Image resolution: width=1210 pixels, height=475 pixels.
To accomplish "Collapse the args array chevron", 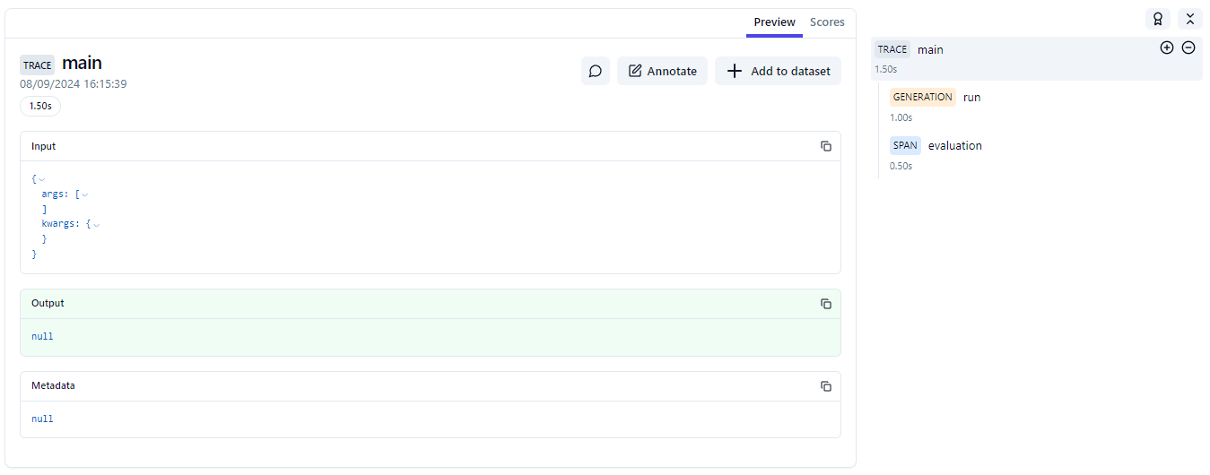I will [85, 194].
